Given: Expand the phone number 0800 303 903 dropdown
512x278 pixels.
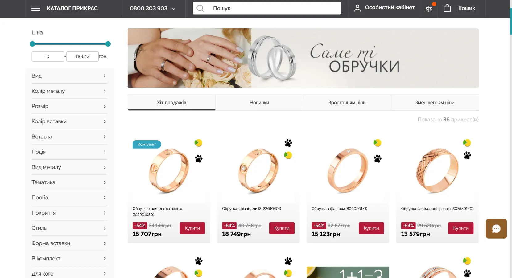Looking at the screenshot, I should (174, 9).
